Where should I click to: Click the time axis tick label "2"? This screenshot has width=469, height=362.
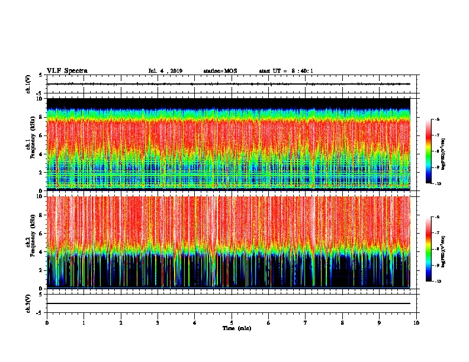tap(121, 322)
